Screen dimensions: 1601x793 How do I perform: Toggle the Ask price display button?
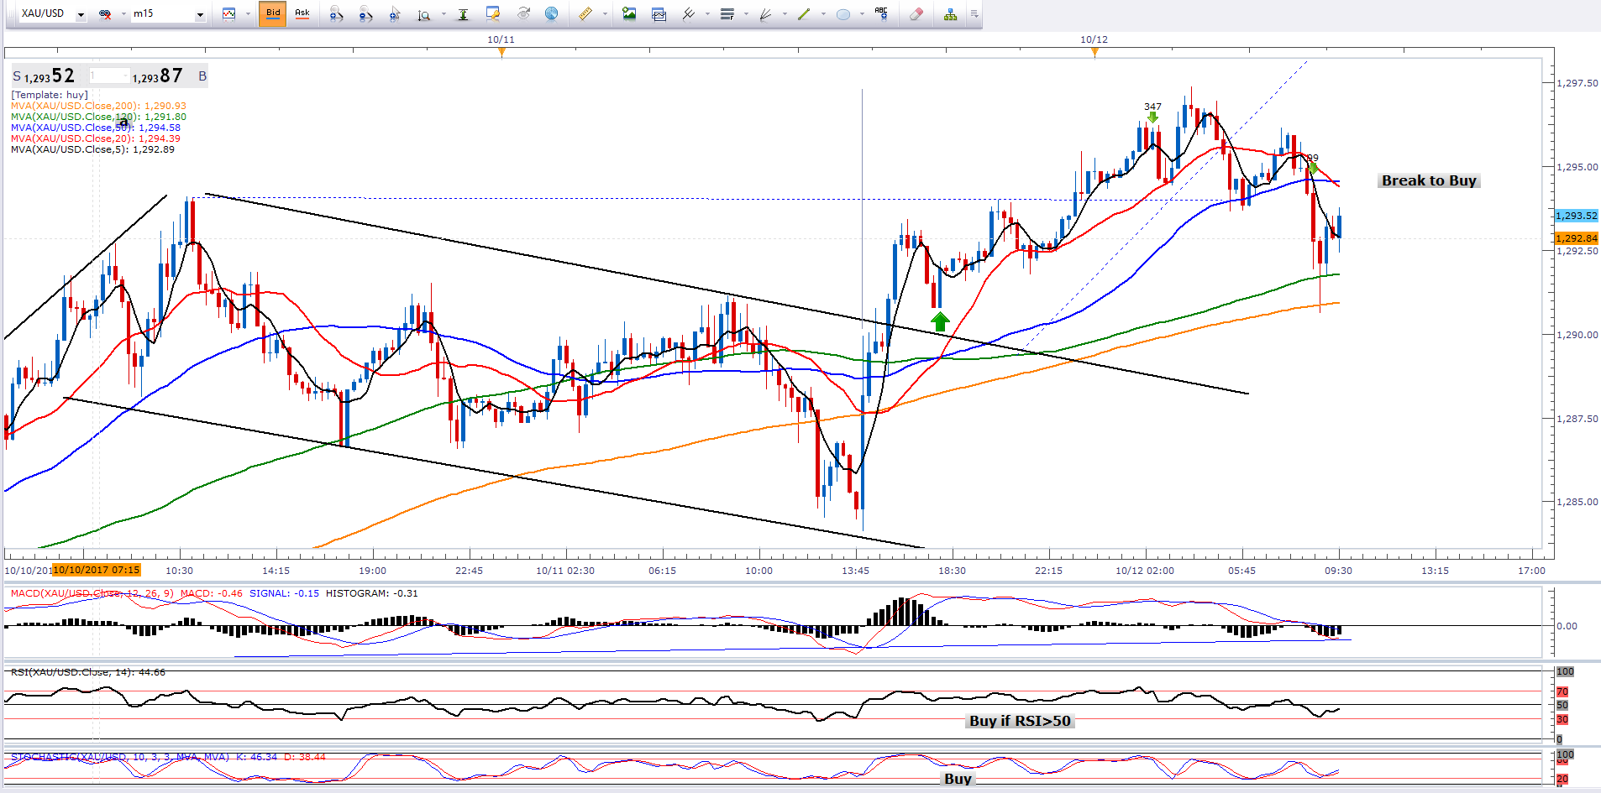point(302,13)
